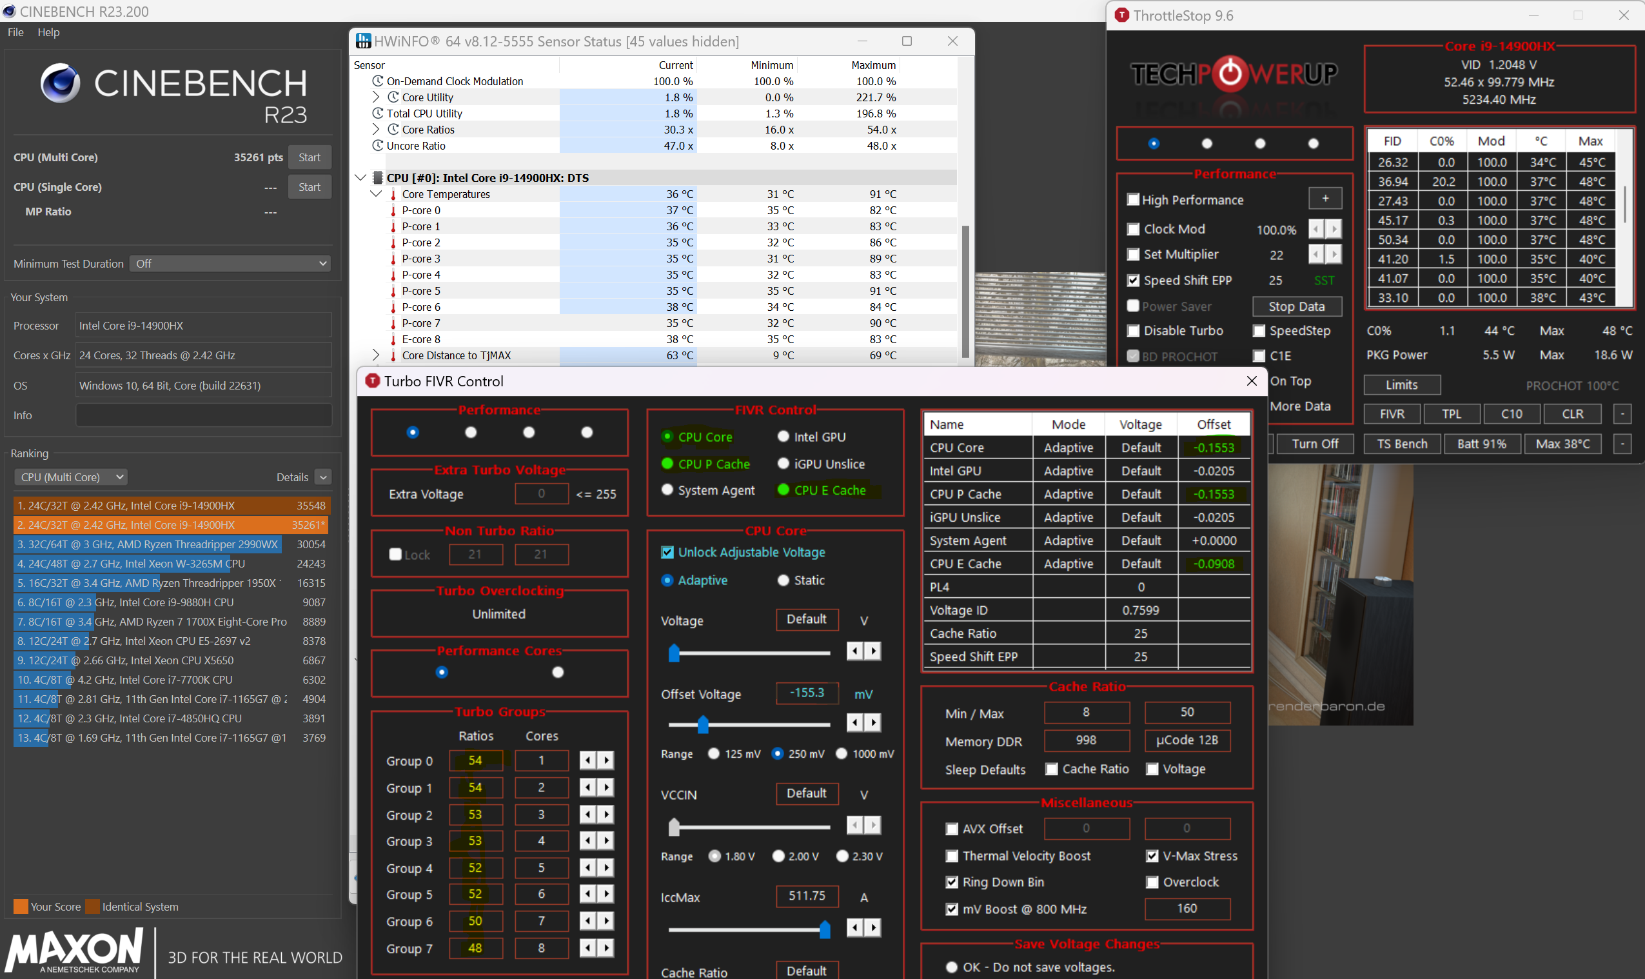Click IccMax increase arrow

tap(872, 927)
